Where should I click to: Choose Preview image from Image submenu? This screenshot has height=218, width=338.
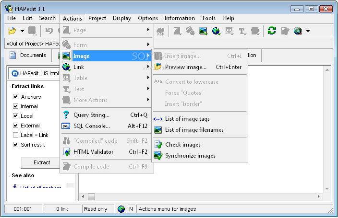[x=200, y=67]
